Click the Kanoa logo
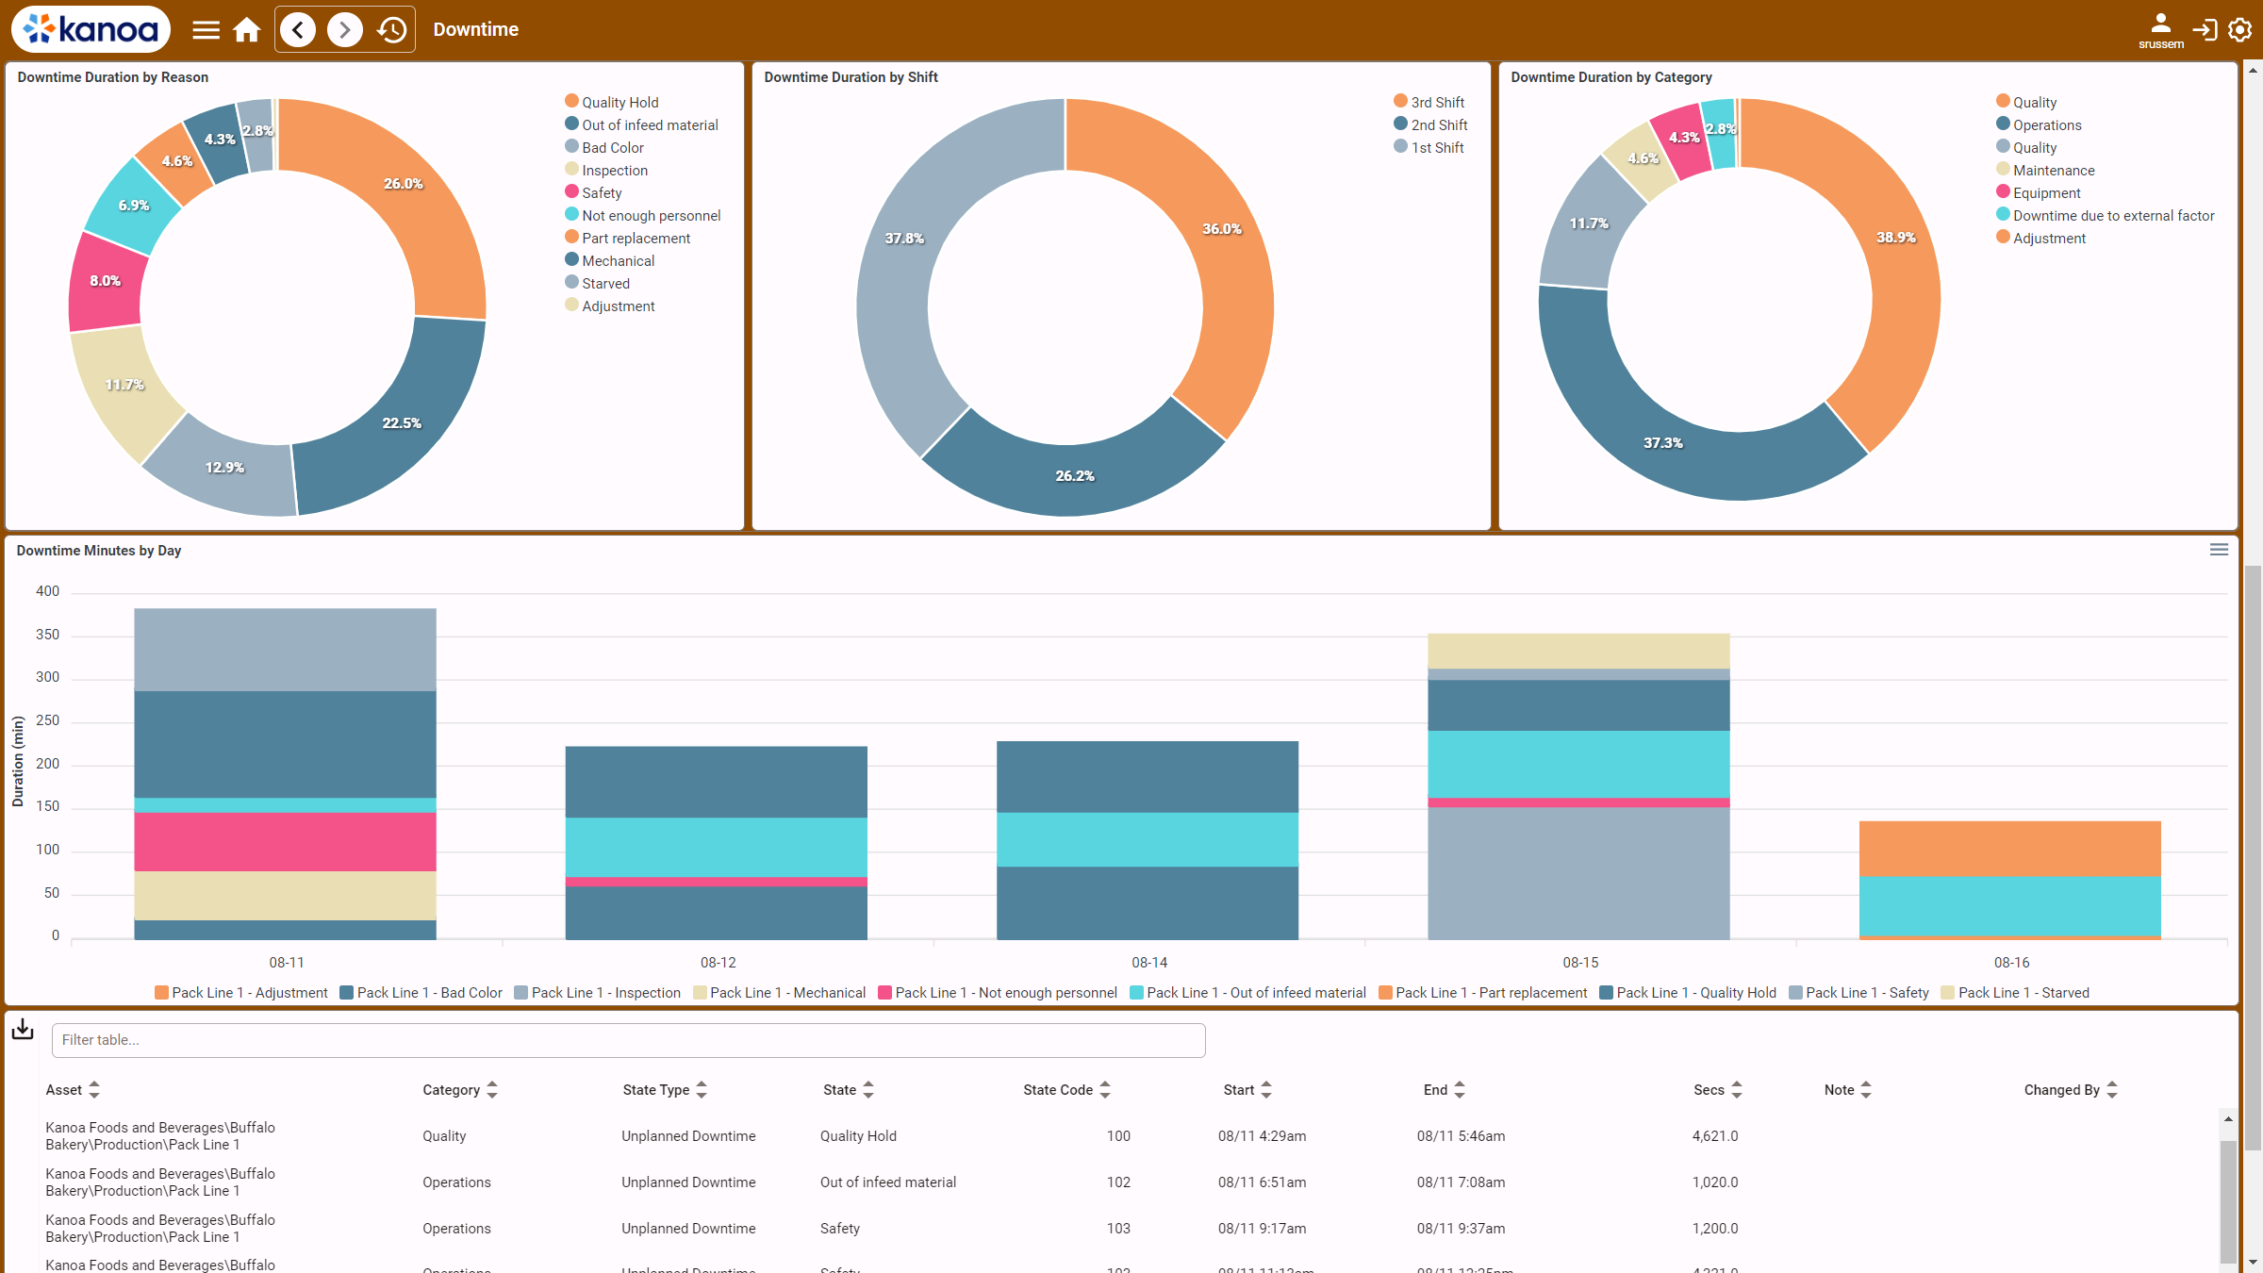Screen dimensions: 2263x1273 91,29
